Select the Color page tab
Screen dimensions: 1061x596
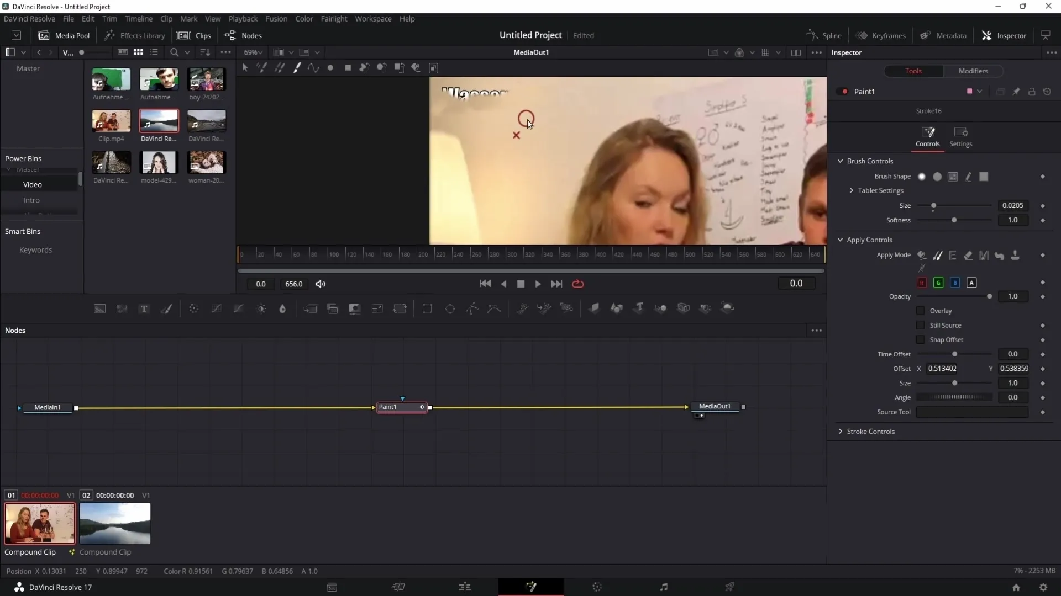click(597, 587)
